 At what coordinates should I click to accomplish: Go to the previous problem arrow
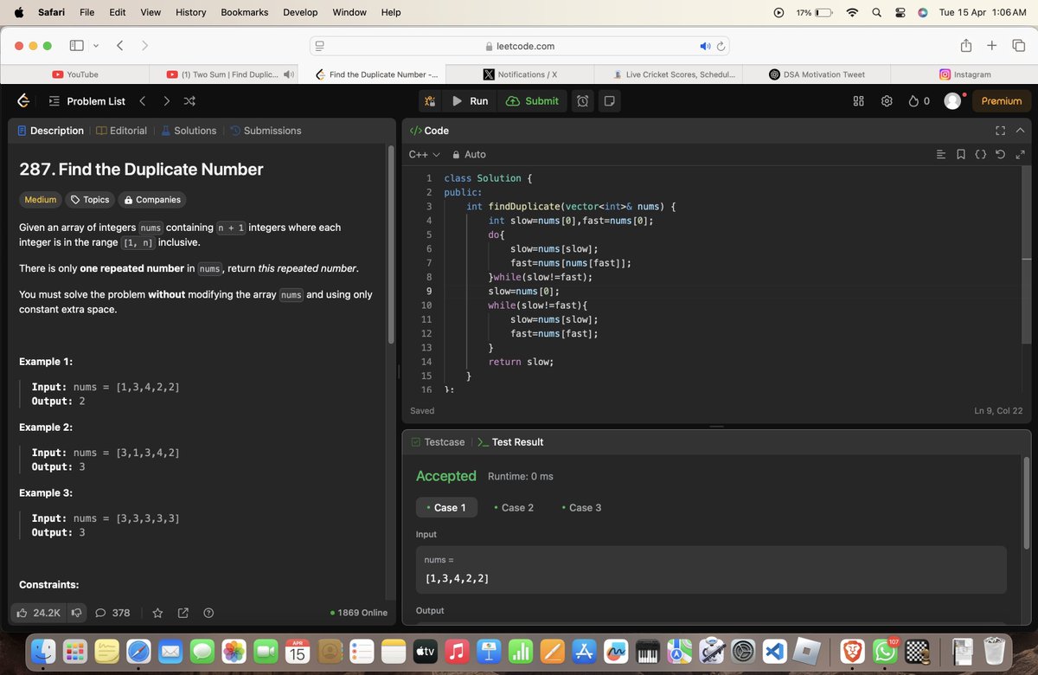[143, 101]
